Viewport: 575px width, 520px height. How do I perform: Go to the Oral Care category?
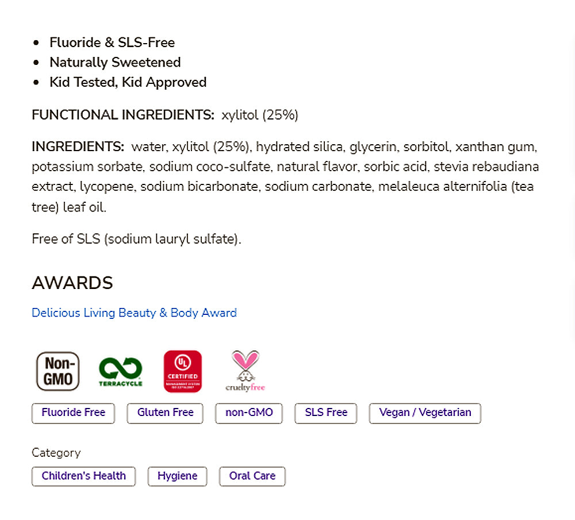click(252, 476)
